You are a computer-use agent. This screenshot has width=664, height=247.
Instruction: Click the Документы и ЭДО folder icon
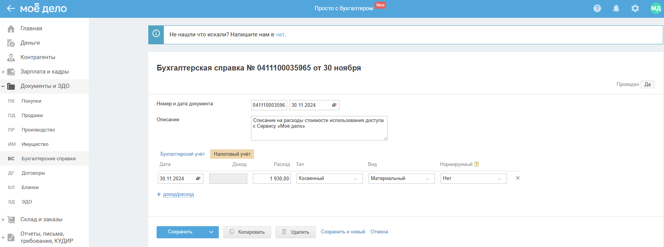click(11, 86)
